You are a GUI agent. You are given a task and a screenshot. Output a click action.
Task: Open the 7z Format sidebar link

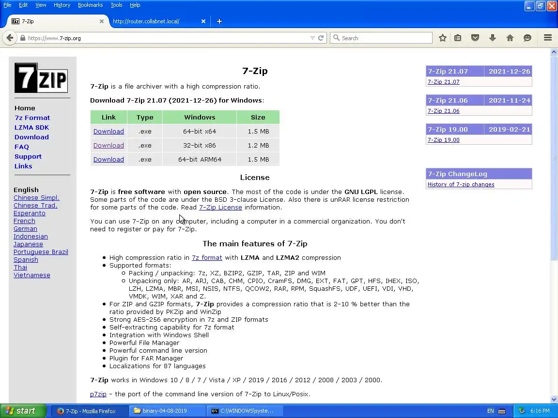click(32, 118)
